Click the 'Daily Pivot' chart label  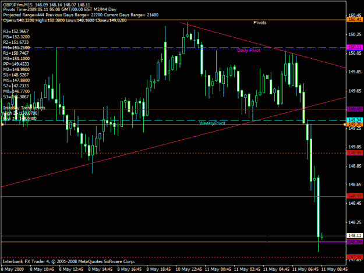(x=249, y=50)
